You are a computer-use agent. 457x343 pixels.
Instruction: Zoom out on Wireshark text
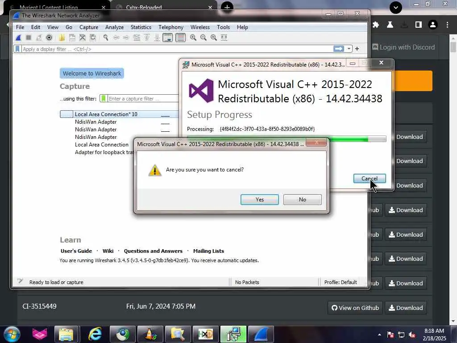[x=204, y=38]
